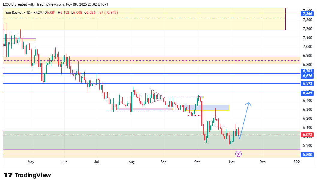
Task: Select the large yellow supply zone at top
Action: pos(144,23)
